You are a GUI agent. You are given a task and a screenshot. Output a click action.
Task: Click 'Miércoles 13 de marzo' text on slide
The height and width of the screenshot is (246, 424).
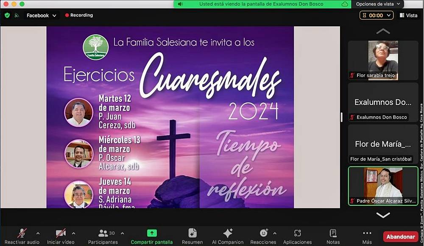(120, 145)
